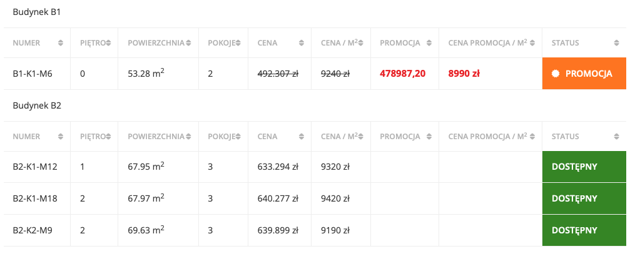Screen dimensions: 640x254
Task: Click POKOJE sort icon in B1 table
Action: click(238, 42)
